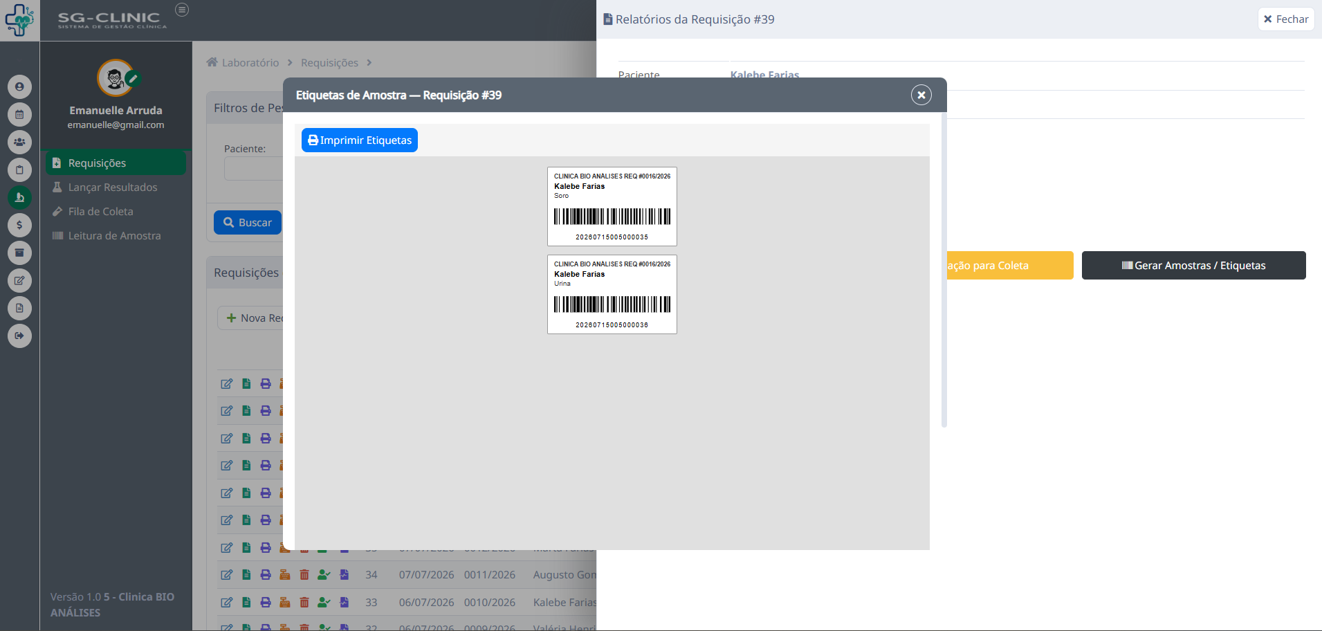Click the Augusto patient name in row 34
This screenshot has height=631, width=1322.
coord(564,575)
